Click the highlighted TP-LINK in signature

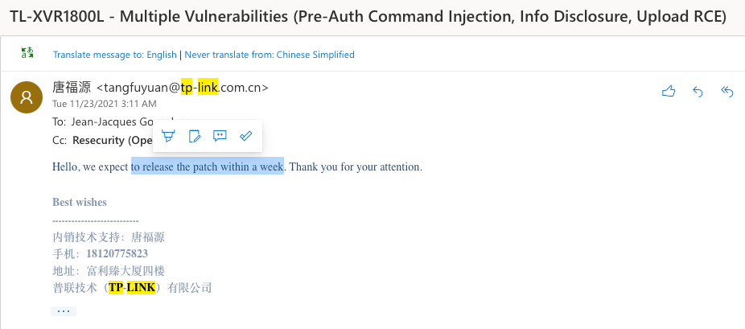tap(132, 287)
